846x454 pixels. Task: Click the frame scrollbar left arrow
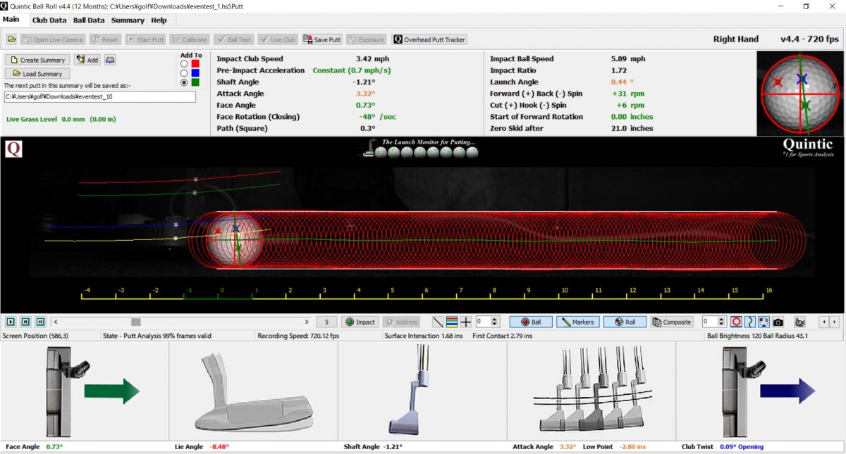point(56,322)
